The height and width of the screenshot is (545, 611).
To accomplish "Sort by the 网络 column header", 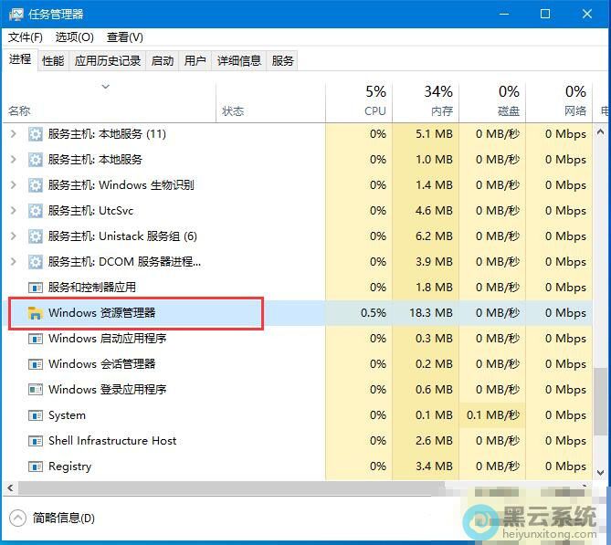I will coord(559,102).
